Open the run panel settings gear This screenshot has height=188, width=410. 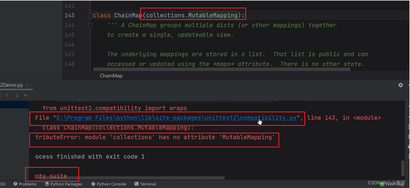(x=400, y=85)
